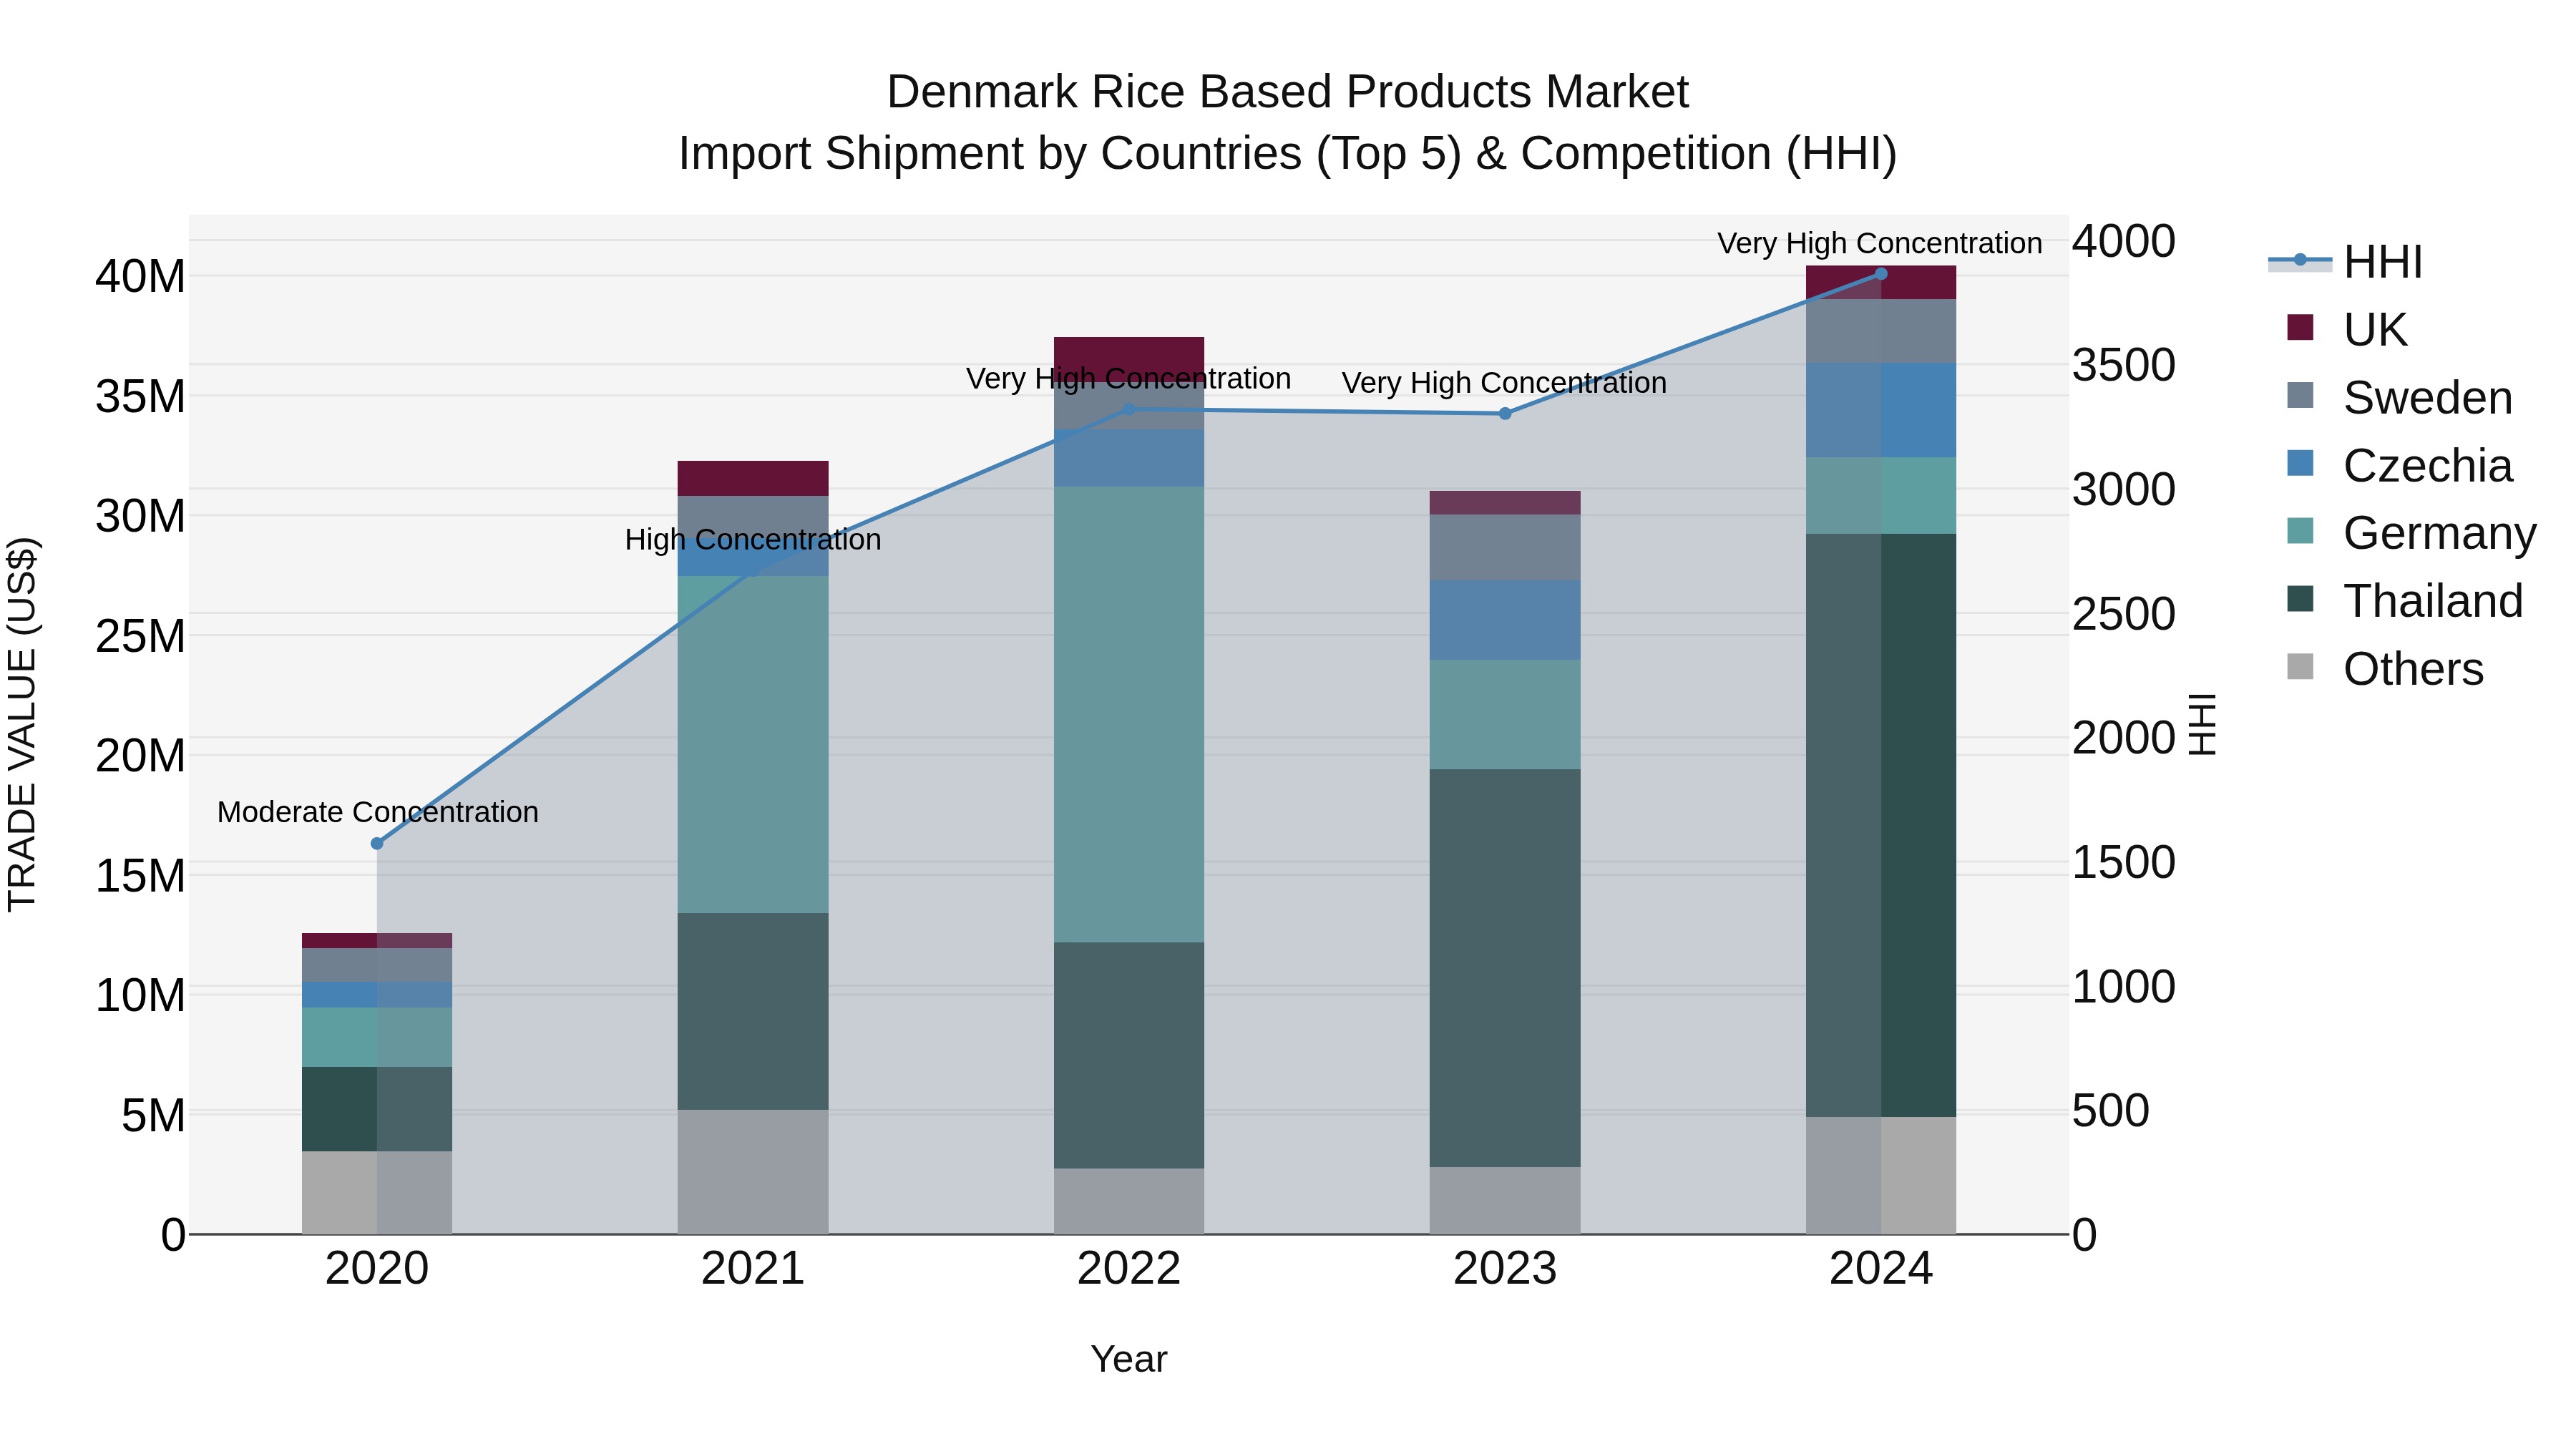2576x1449 pixels.
Task: Toggle the Thailand legend entry
Action: click(2405, 601)
